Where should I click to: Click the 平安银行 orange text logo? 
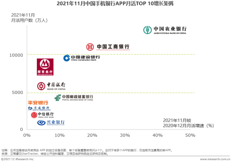(x=38, y=103)
